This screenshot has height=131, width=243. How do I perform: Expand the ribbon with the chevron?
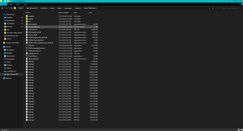click(239, 4)
